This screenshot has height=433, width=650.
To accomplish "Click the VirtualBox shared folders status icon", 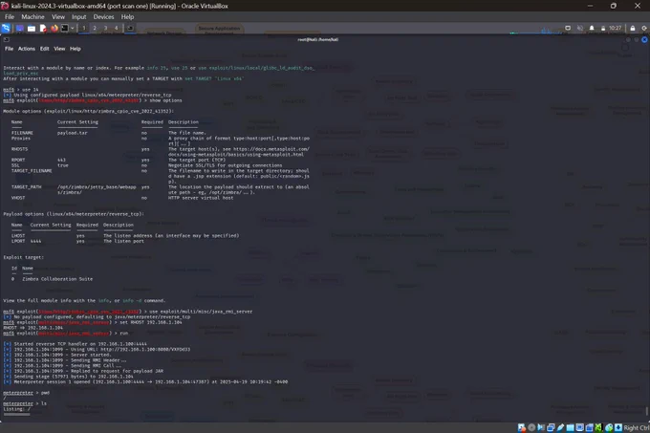I will coord(571,427).
